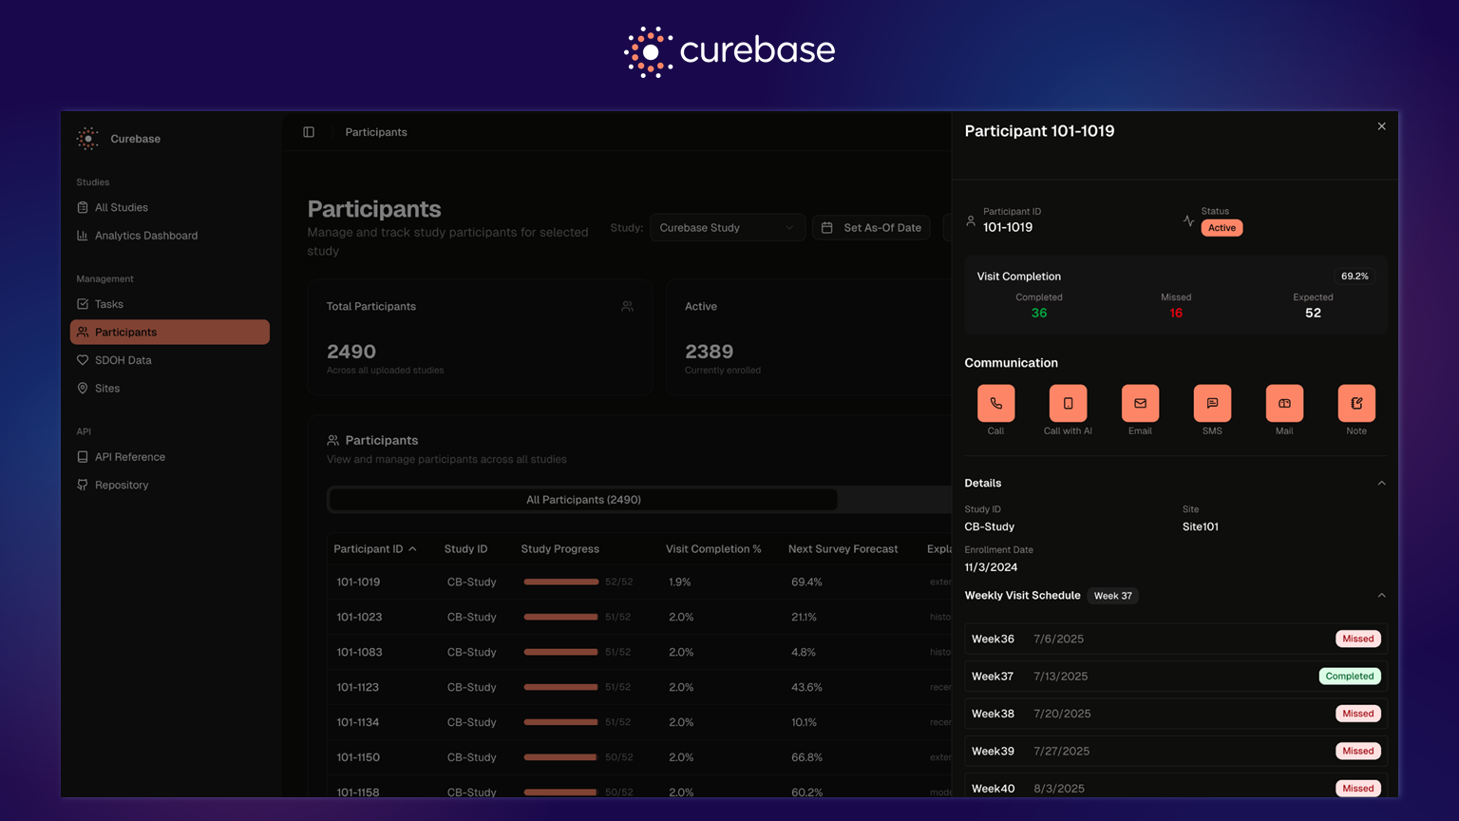
Task: Select the All Participants (2490) tab
Action: (x=583, y=500)
